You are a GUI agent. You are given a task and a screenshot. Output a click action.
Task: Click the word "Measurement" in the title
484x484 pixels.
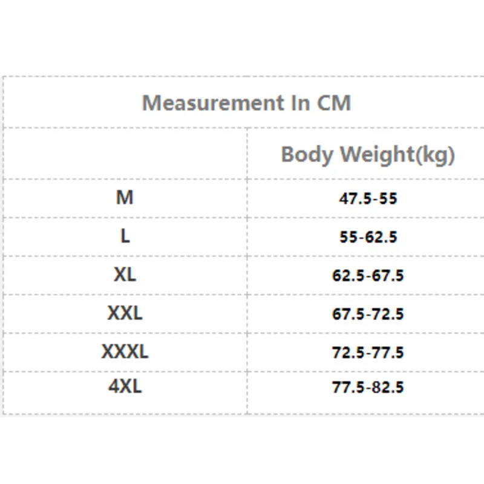pyautogui.click(x=208, y=102)
